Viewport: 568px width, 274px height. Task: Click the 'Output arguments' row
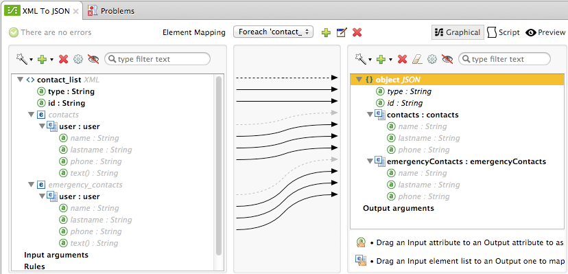click(x=399, y=208)
